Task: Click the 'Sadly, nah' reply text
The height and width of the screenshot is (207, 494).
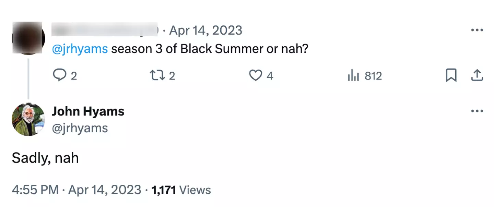Action: 45,158
